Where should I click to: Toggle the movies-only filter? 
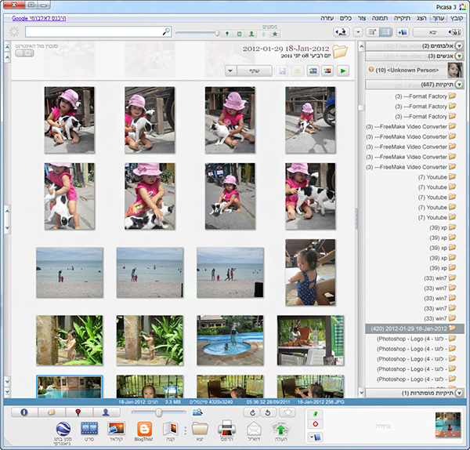(239, 34)
